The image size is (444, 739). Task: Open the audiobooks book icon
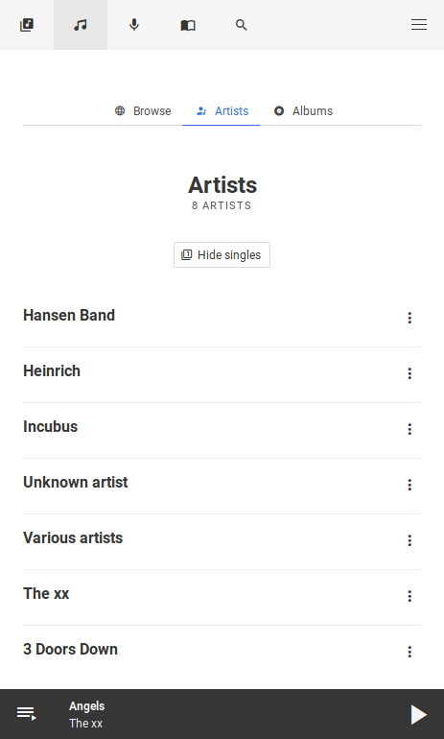tap(188, 25)
